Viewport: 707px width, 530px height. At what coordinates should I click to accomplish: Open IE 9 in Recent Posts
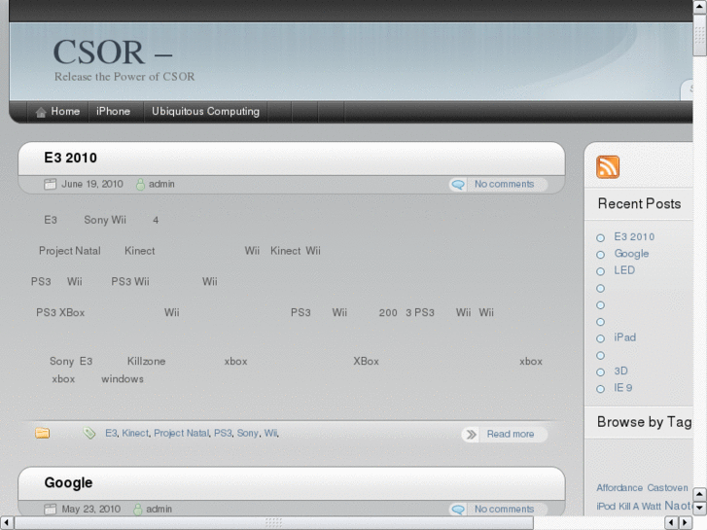pos(623,387)
